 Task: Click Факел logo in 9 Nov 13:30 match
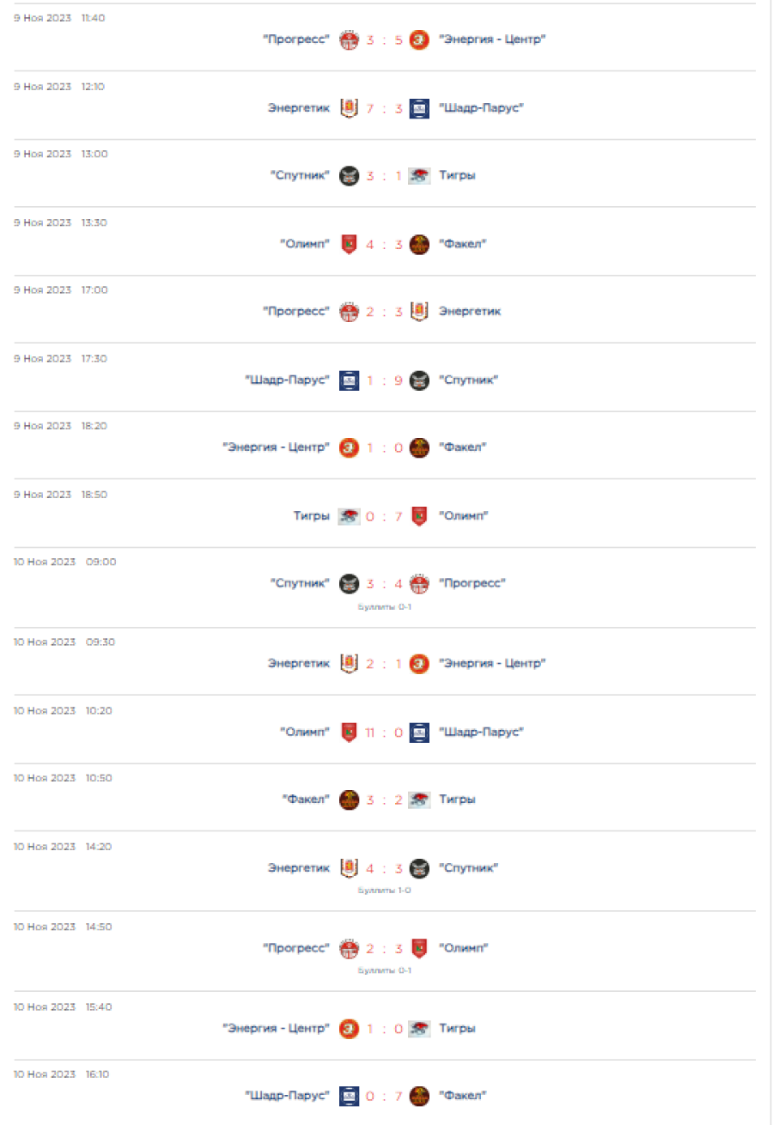pos(419,244)
